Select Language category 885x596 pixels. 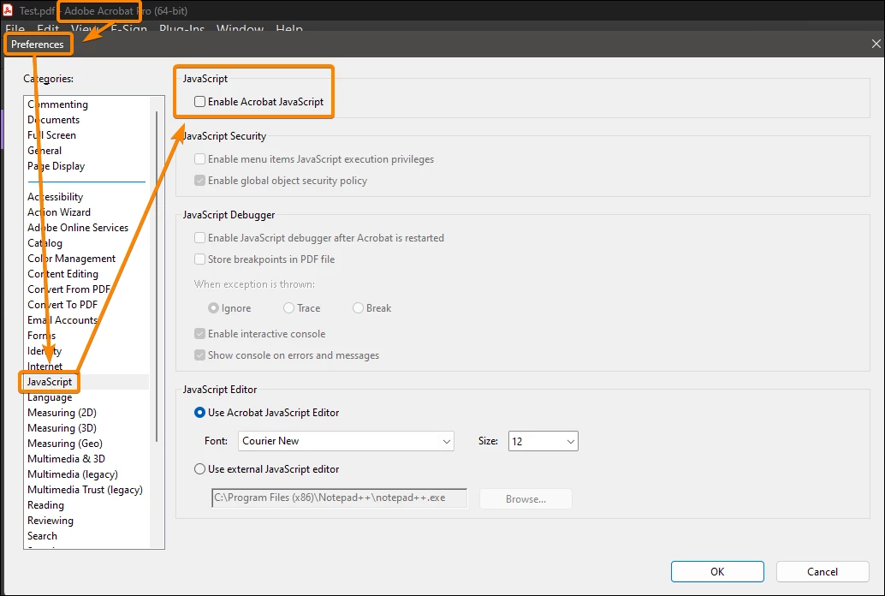click(50, 397)
